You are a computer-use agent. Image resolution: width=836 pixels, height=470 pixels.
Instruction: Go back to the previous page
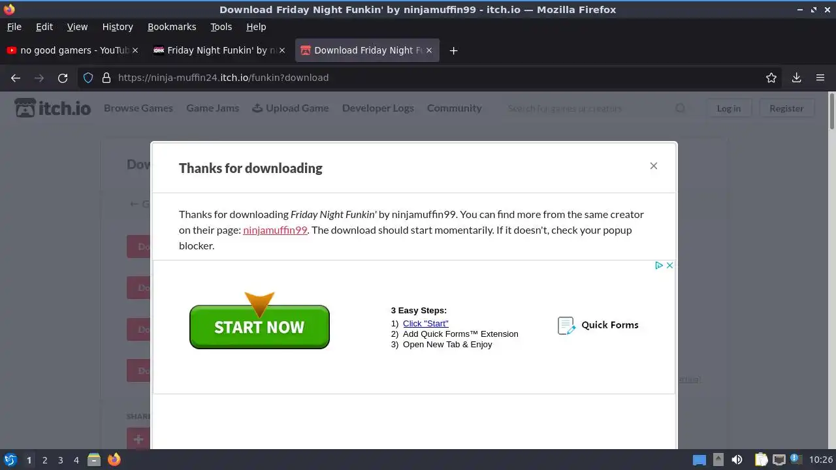click(x=16, y=78)
